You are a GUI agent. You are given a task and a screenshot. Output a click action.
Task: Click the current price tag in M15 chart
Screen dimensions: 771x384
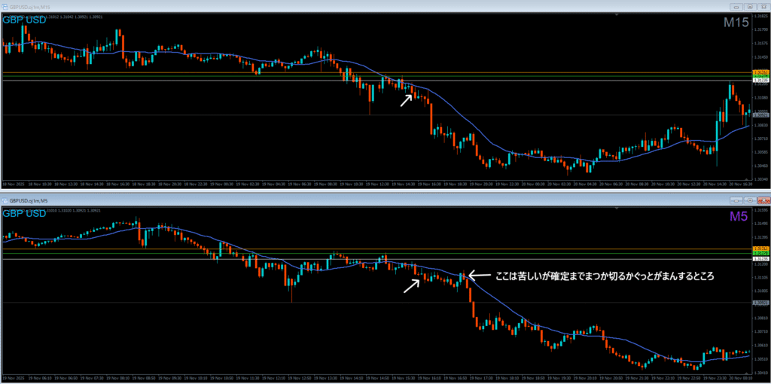point(760,115)
